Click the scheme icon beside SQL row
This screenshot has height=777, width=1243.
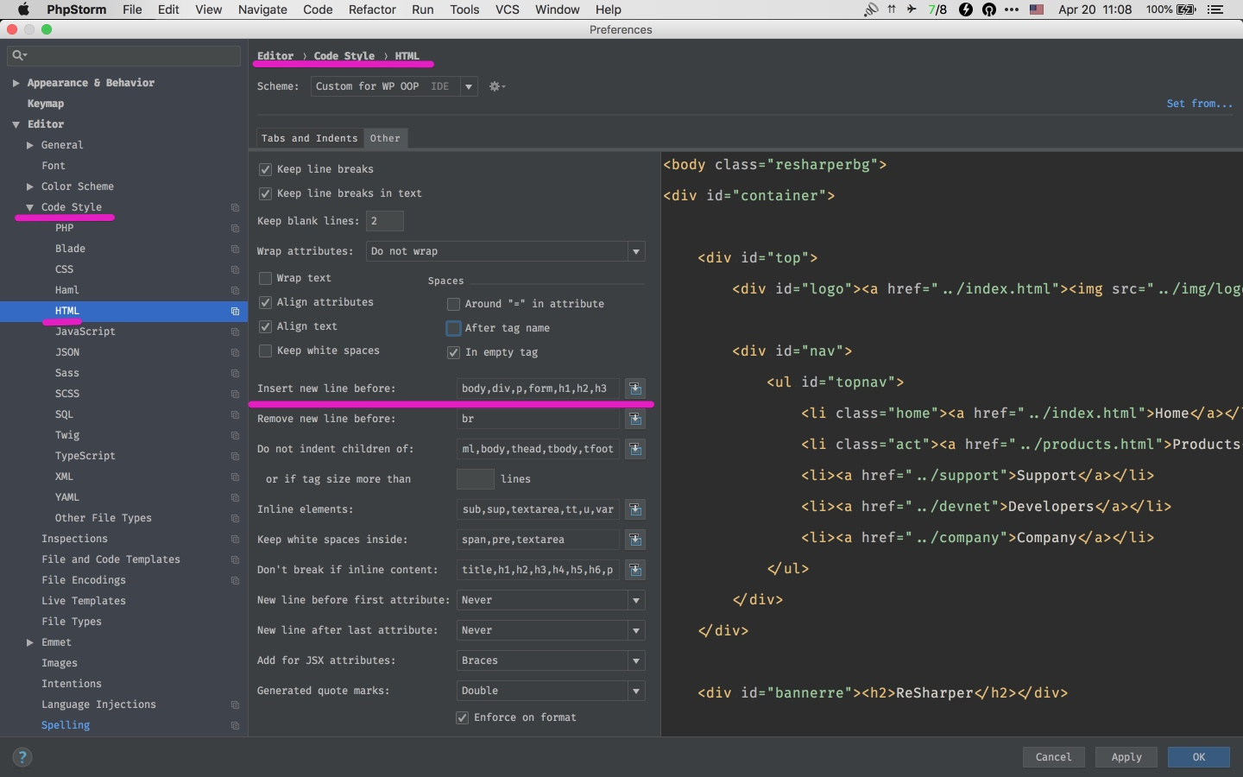pyautogui.click(x=235, y=414)
